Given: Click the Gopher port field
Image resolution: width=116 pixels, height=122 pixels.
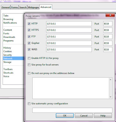Looking at the screenshot, I should click(x=108, y=43).
